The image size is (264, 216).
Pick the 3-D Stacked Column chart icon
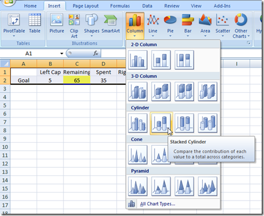pos(161,92)
